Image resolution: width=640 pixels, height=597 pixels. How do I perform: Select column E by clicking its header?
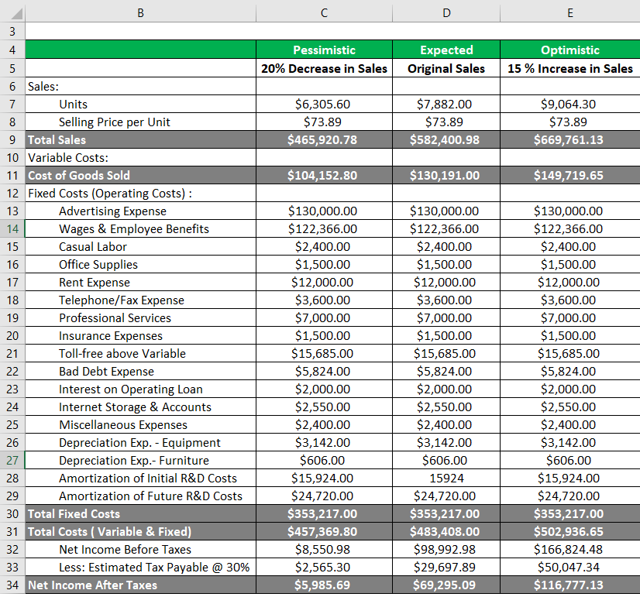569,12
